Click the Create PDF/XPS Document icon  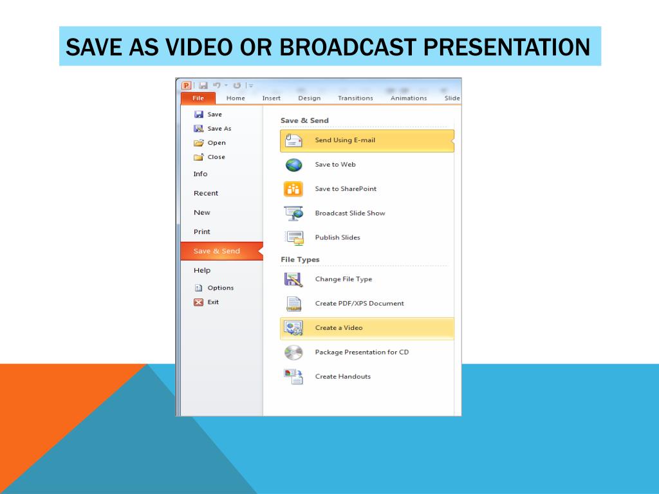coord(293,304)
